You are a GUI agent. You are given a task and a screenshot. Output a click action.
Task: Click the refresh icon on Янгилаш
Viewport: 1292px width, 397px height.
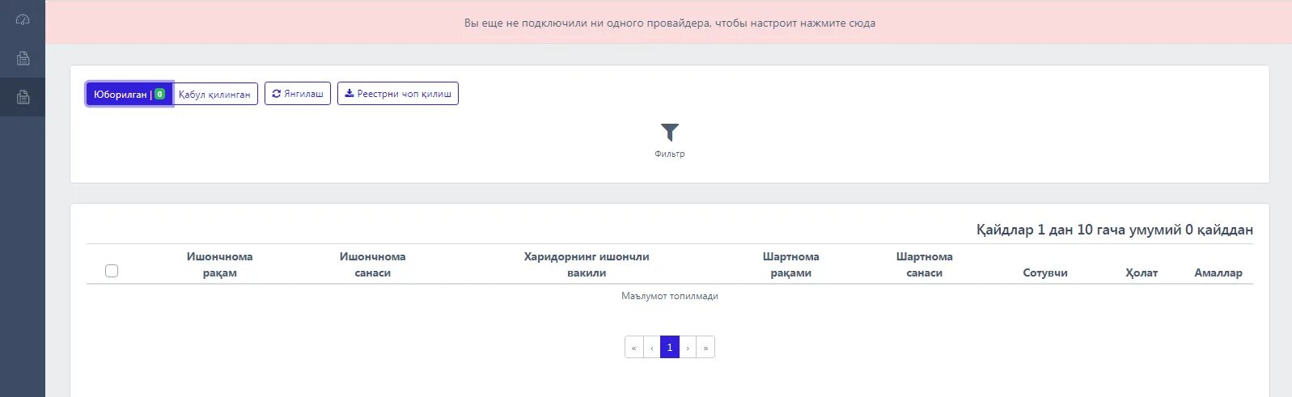pyautogui.click(x=277, y=94)
